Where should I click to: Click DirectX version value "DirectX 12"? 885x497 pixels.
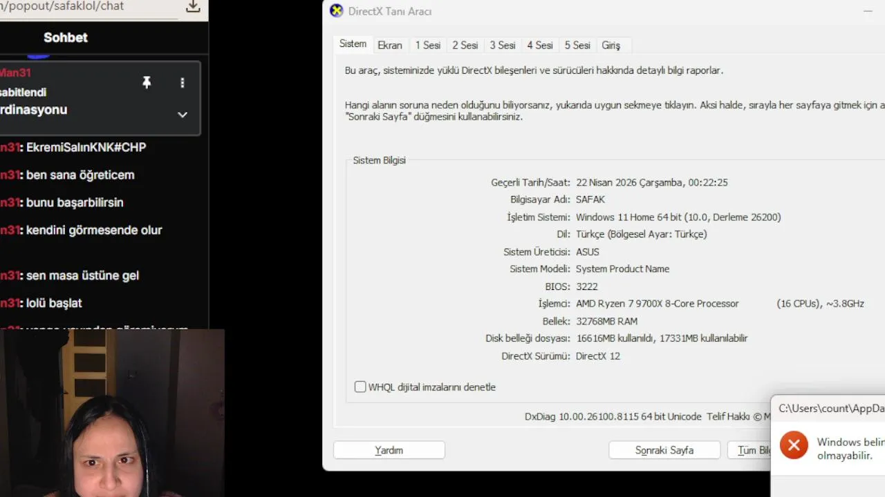click(x=598, y=356)
